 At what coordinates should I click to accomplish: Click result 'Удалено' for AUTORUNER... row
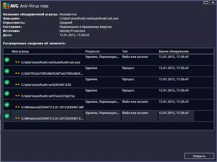[x=91, y=68]
